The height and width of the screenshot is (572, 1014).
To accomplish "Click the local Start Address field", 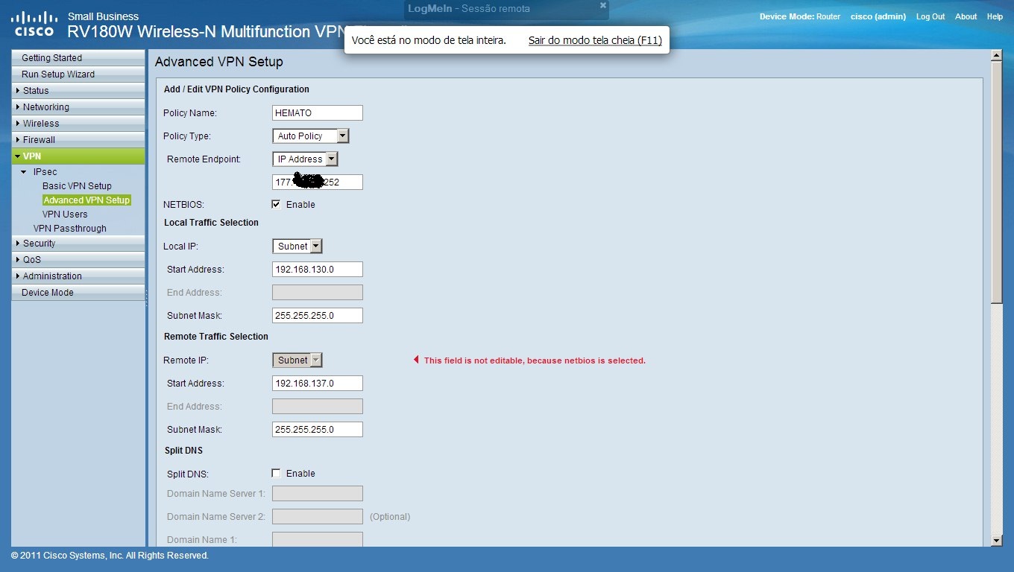I will (318, 270).
